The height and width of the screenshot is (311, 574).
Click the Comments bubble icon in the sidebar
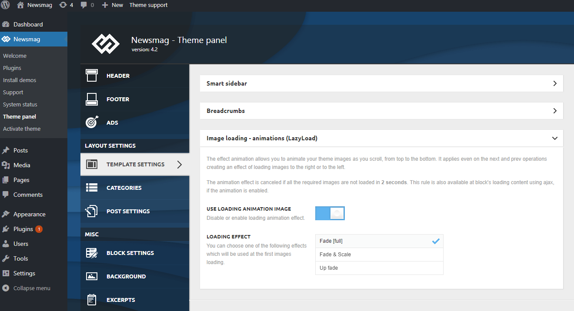click(6, 195)
